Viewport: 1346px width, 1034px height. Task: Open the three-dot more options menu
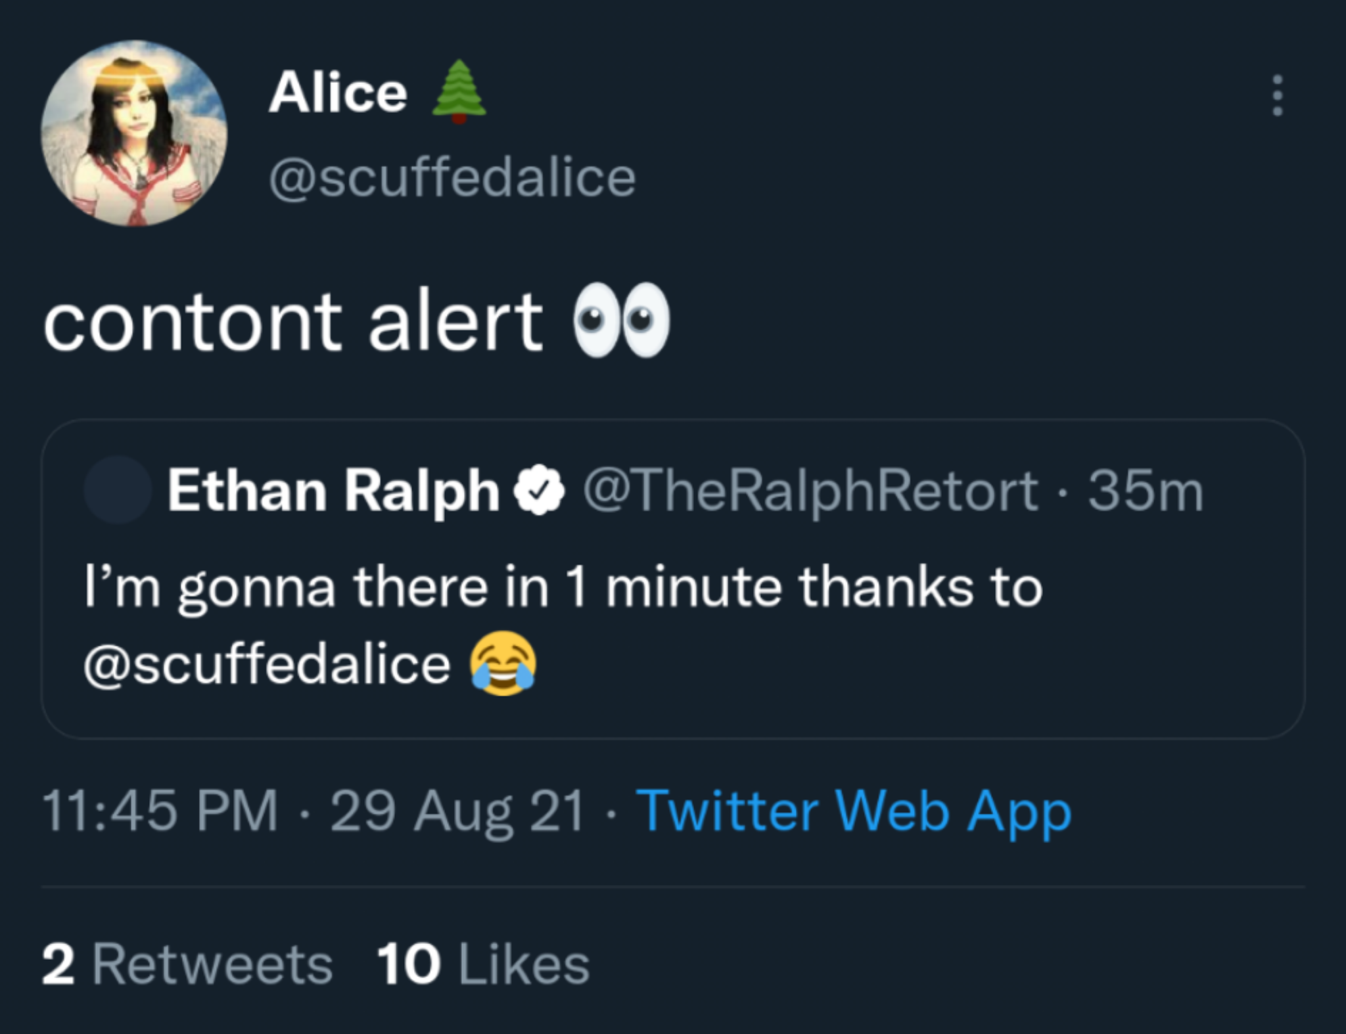[x=1277, y=96]
